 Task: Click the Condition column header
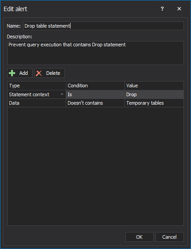click(95, 86)
